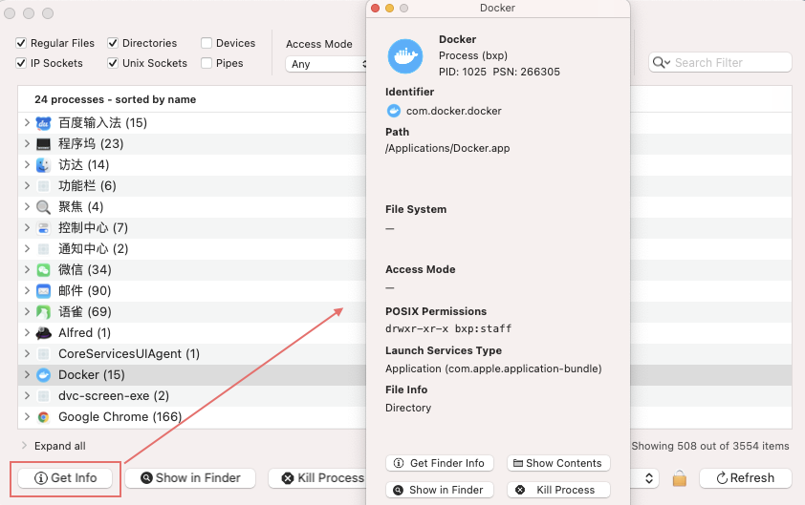805x505 pixels.
Task: Click the 通知中心 generic app icon
Action: (x=44, y=249)
